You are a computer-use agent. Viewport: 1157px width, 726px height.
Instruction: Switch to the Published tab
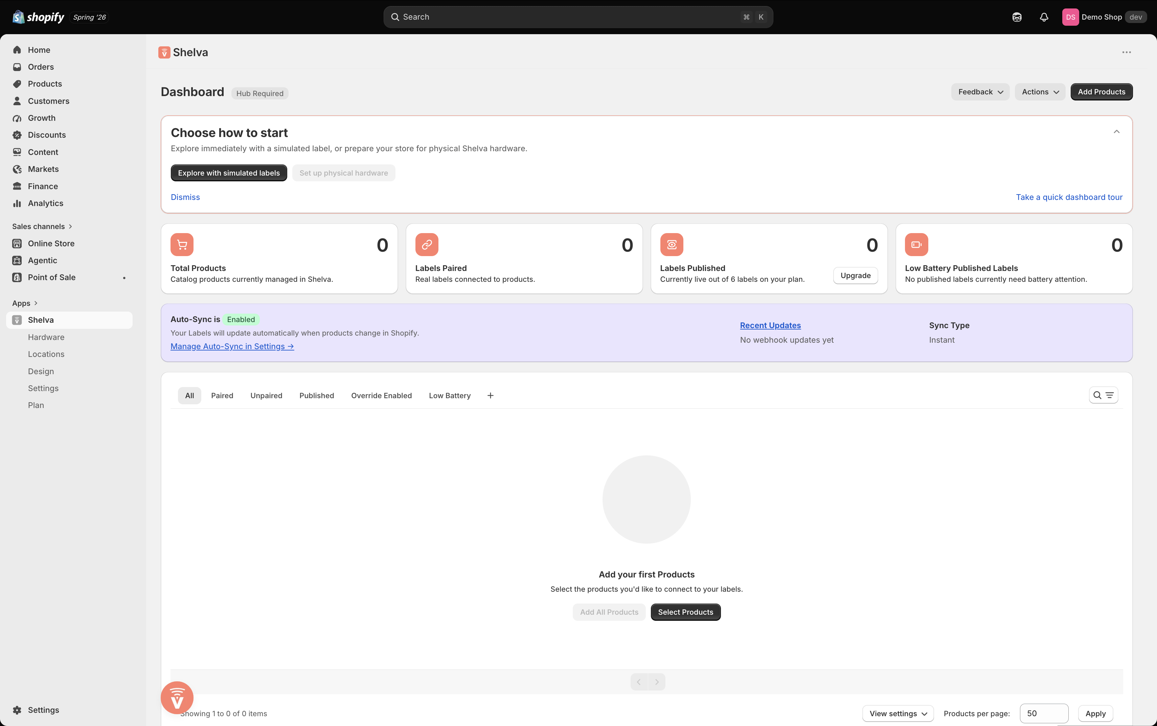click(x=317, y=396)
